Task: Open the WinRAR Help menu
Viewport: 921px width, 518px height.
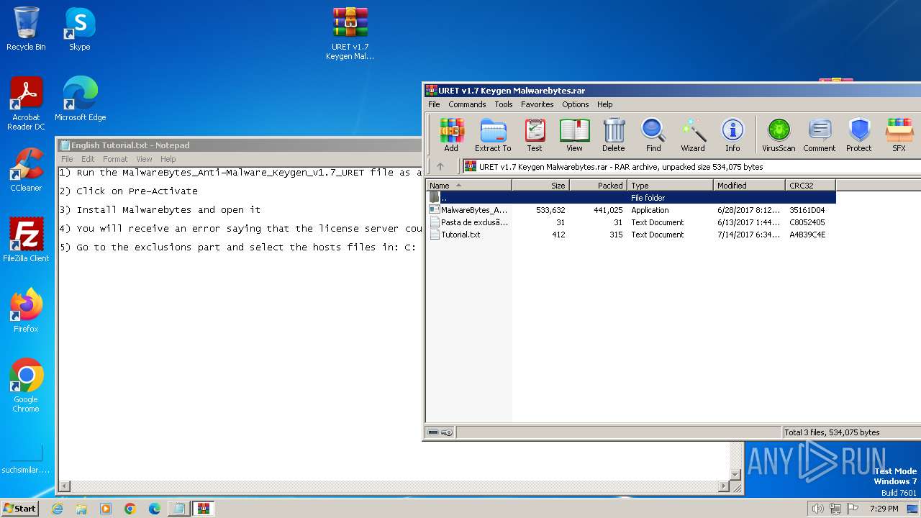Action: (x=605, y=104)
